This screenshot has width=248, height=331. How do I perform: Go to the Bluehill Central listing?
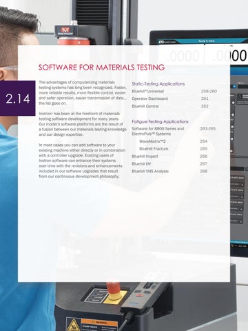(x=145, y=106)
